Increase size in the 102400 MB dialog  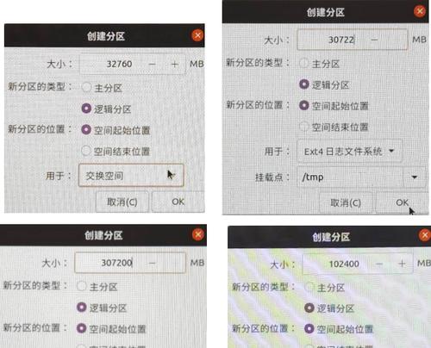pos(402,264)
